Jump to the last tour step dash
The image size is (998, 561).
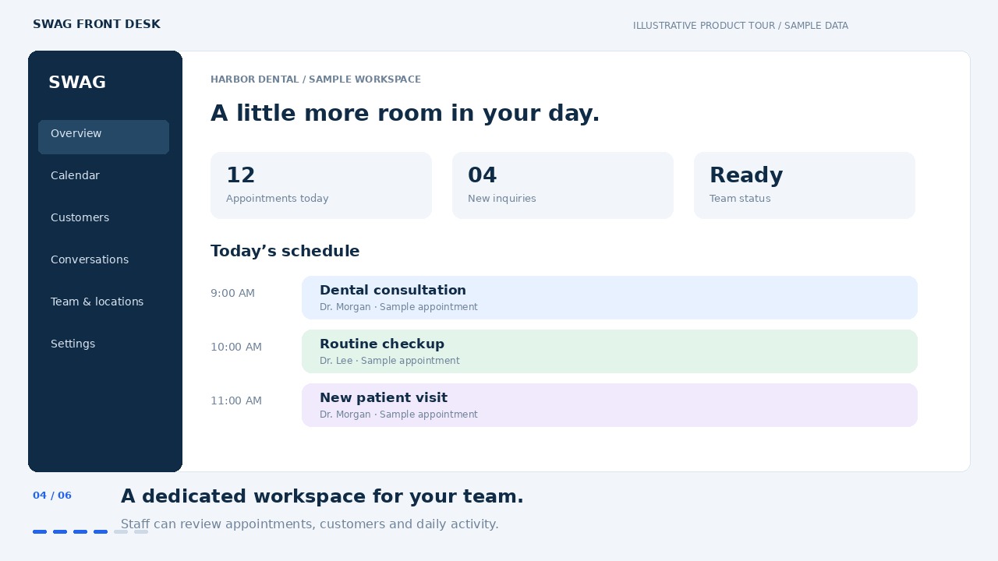141,532
